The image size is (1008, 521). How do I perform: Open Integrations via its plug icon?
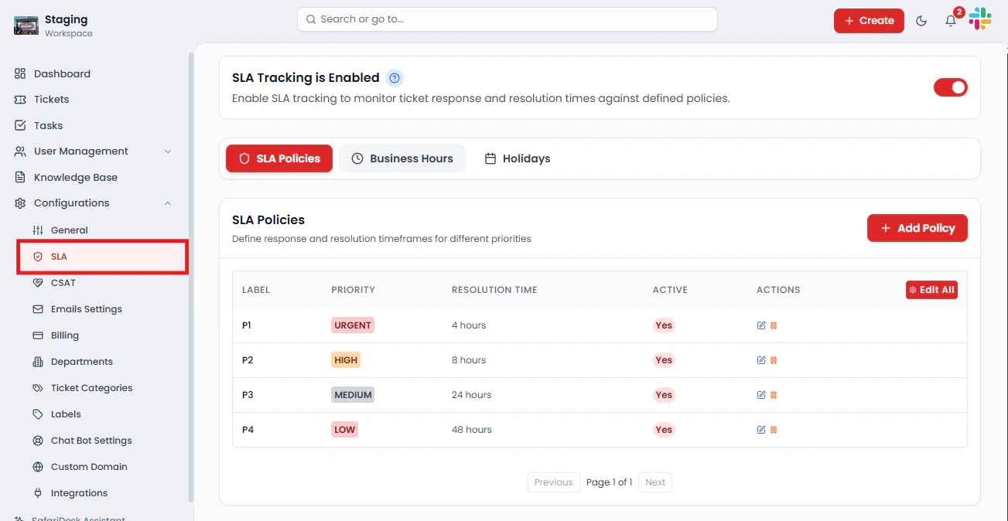(x=37, y=493)
